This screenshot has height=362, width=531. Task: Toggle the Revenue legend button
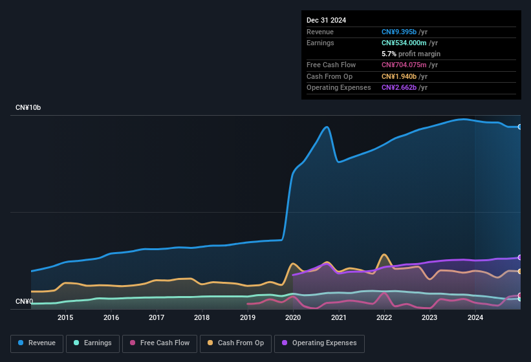[37, 343]
